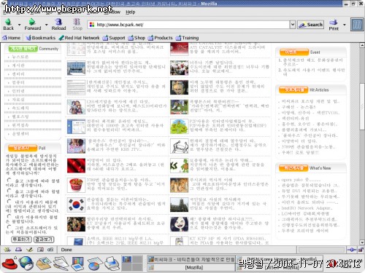The width and height of the screenshot is (365, 273).
Task: Open IRC Chat from the status bar icon
Action: (50, 250)
